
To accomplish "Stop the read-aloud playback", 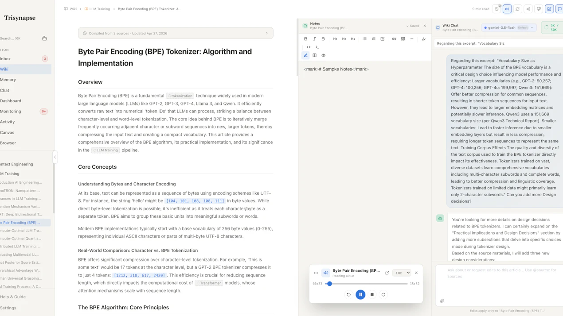I will click(x=372, y=294).
